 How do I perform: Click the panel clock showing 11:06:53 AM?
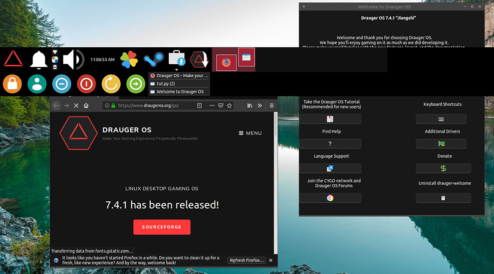[x=102, y=59]
